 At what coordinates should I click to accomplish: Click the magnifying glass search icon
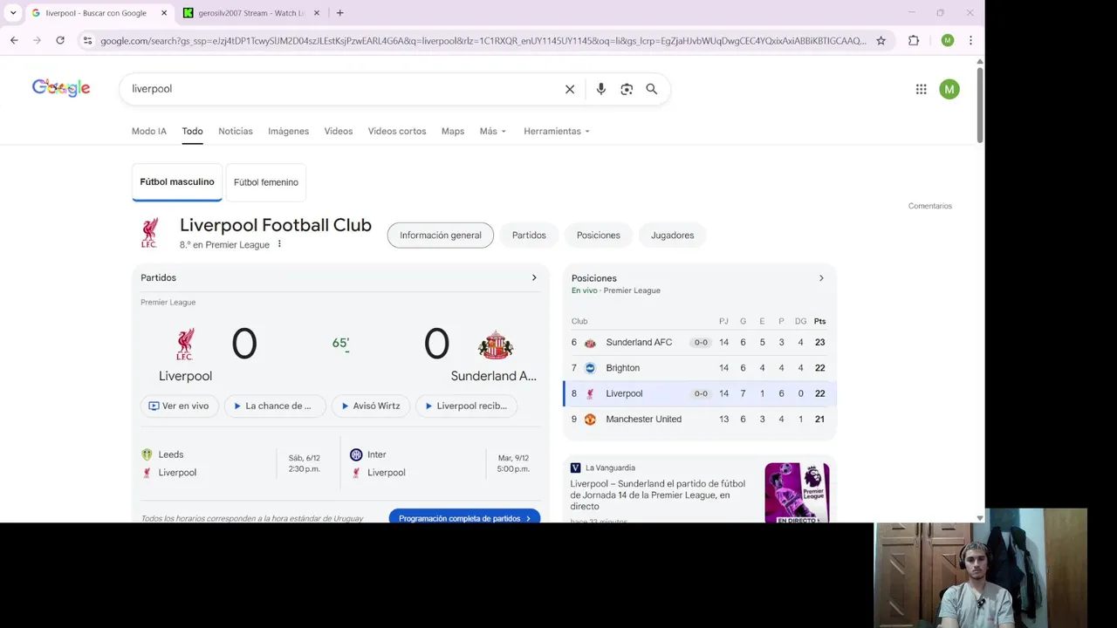point(652,89)
